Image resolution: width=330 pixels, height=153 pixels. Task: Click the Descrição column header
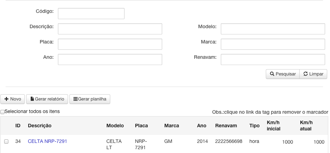tap(39, 126)
